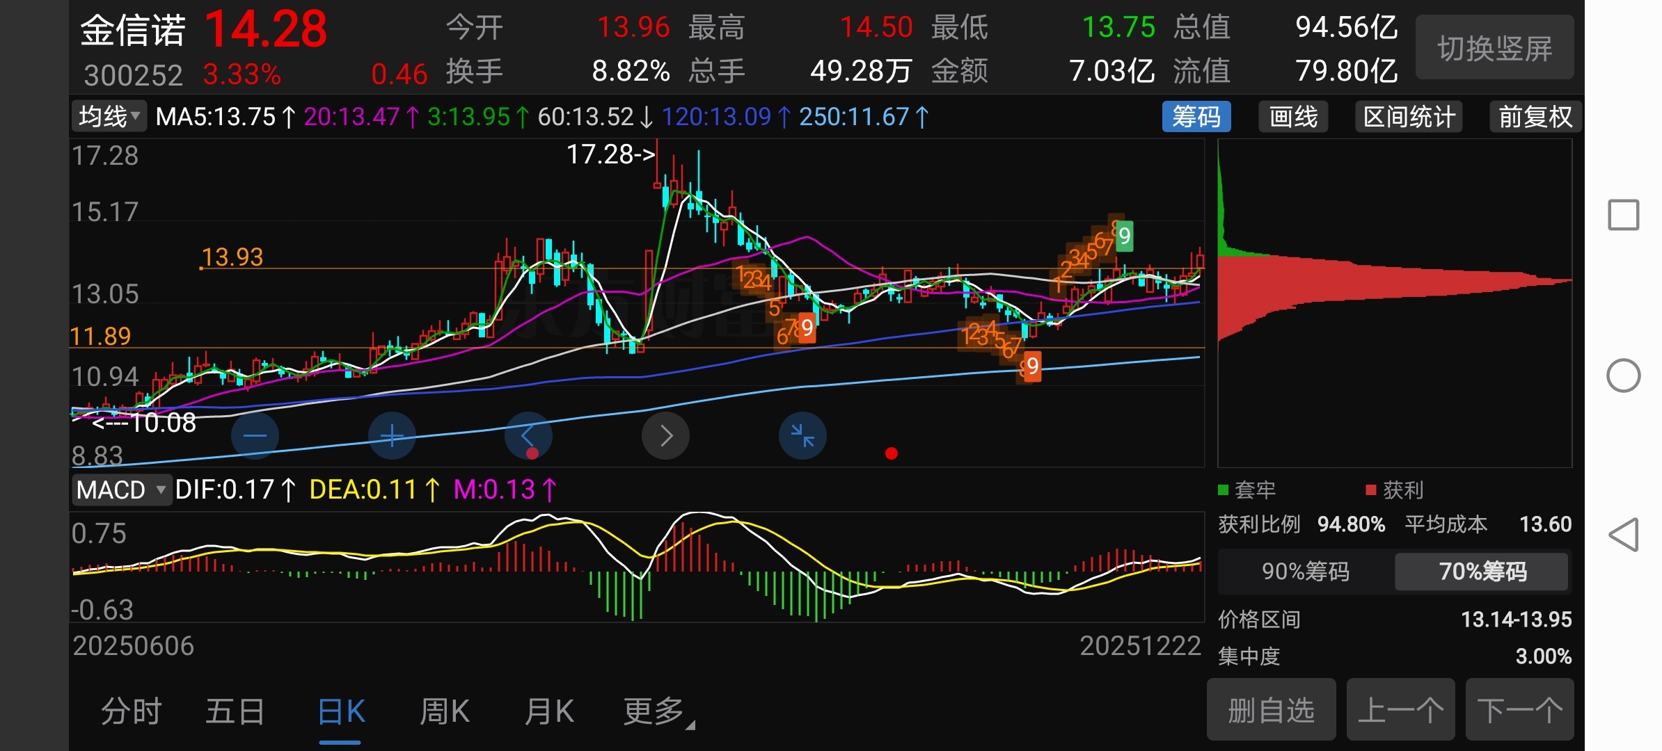Tap the 切换竖屏 button
Image resolution: width=1662 pixels, height=751 pixels.
point(1494,48)
